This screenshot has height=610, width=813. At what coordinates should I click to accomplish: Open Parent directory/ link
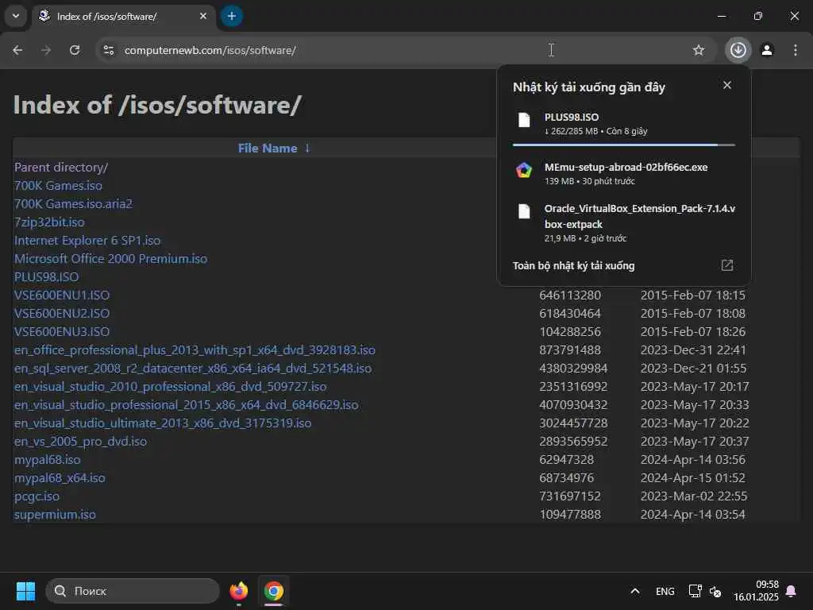coord(60,168)
